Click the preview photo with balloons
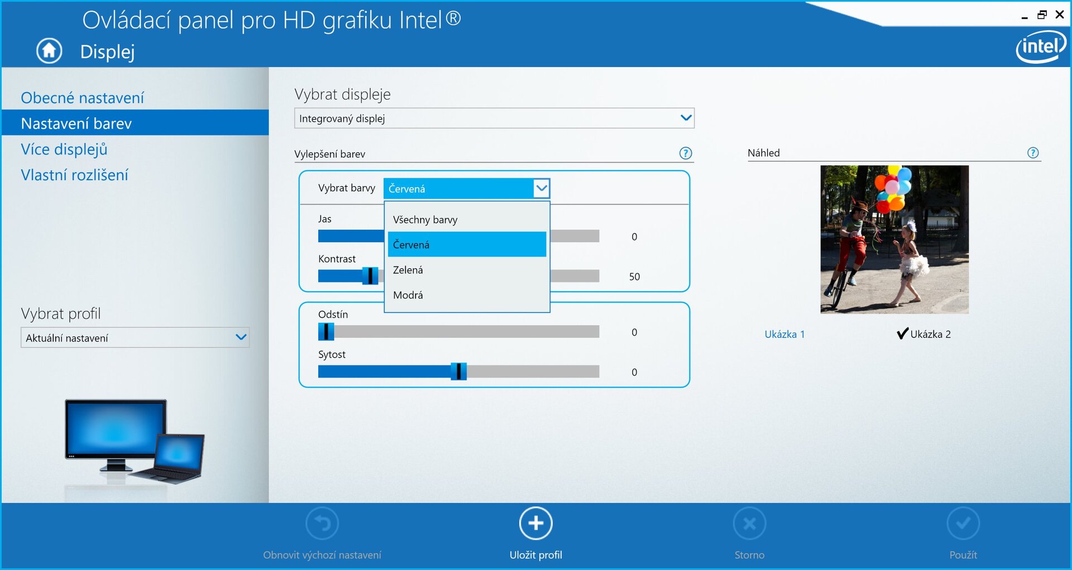This screenshot has height=570, width=1072. (894, 239)
